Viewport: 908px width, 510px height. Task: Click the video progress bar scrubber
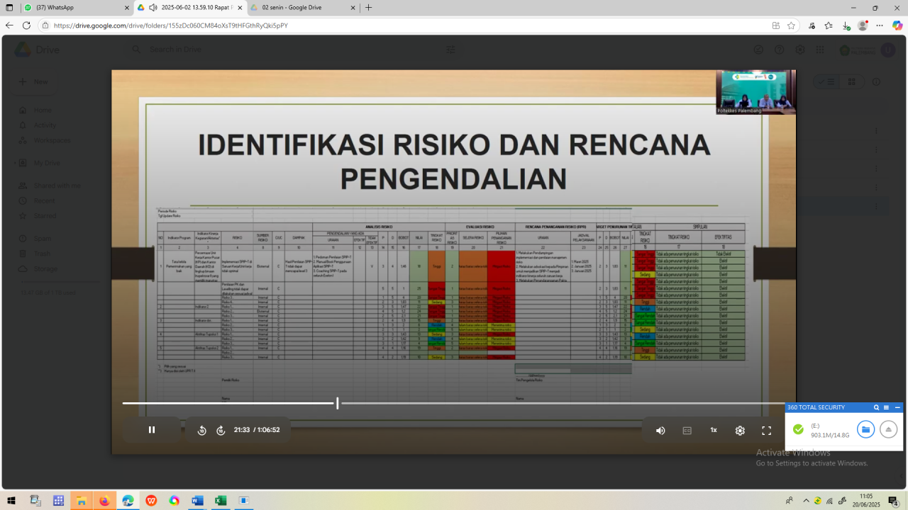(337, 404)
